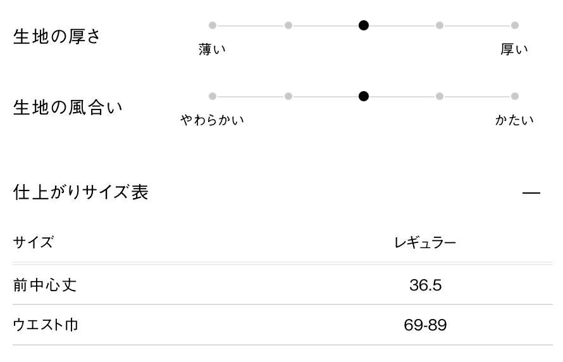563x362 pixels.
Task: Click the かたい label
Action: (514, 120)
